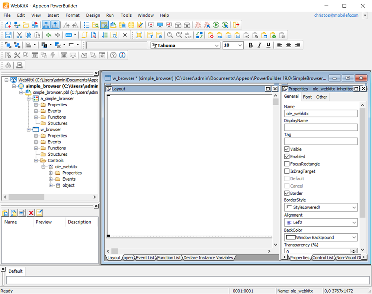Collapse the Controls folder node
Viewport: 372px width, 294px height.
click(36, 161)
